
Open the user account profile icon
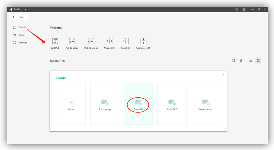tap(244, 9)
